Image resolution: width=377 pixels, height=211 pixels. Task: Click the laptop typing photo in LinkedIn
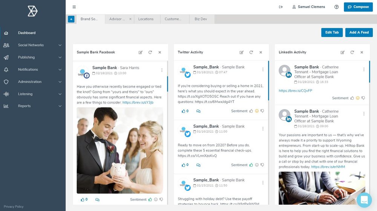[x=322, y=188]
